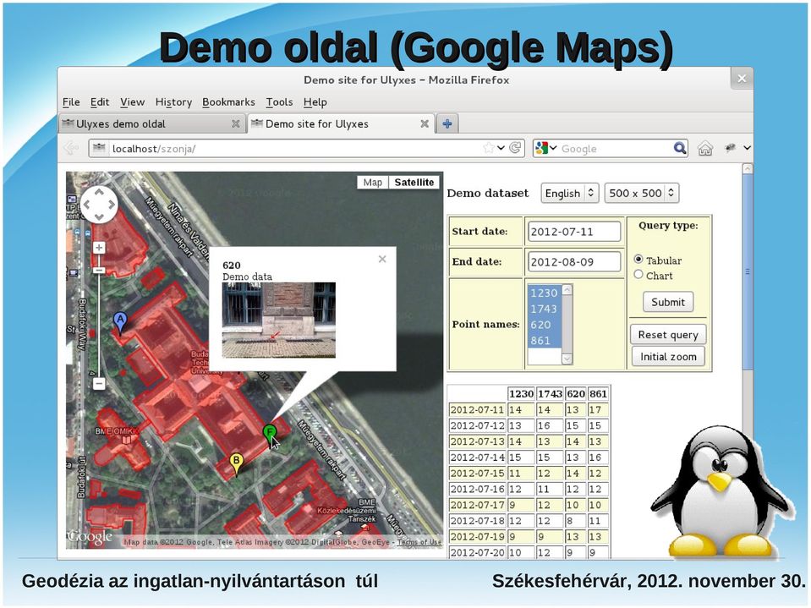Click the 861 column header in results table
Image resolution: width=811 pixels, height=608 pixels.
click(x=598, y=394)
